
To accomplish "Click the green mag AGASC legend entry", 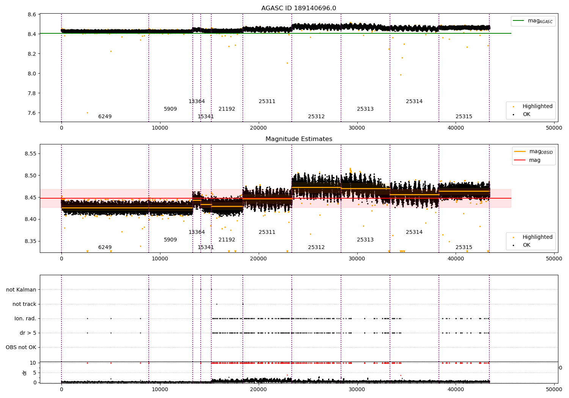I will [533, 21].
